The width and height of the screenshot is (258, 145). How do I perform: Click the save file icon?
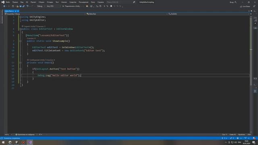[x=21, y=6]
